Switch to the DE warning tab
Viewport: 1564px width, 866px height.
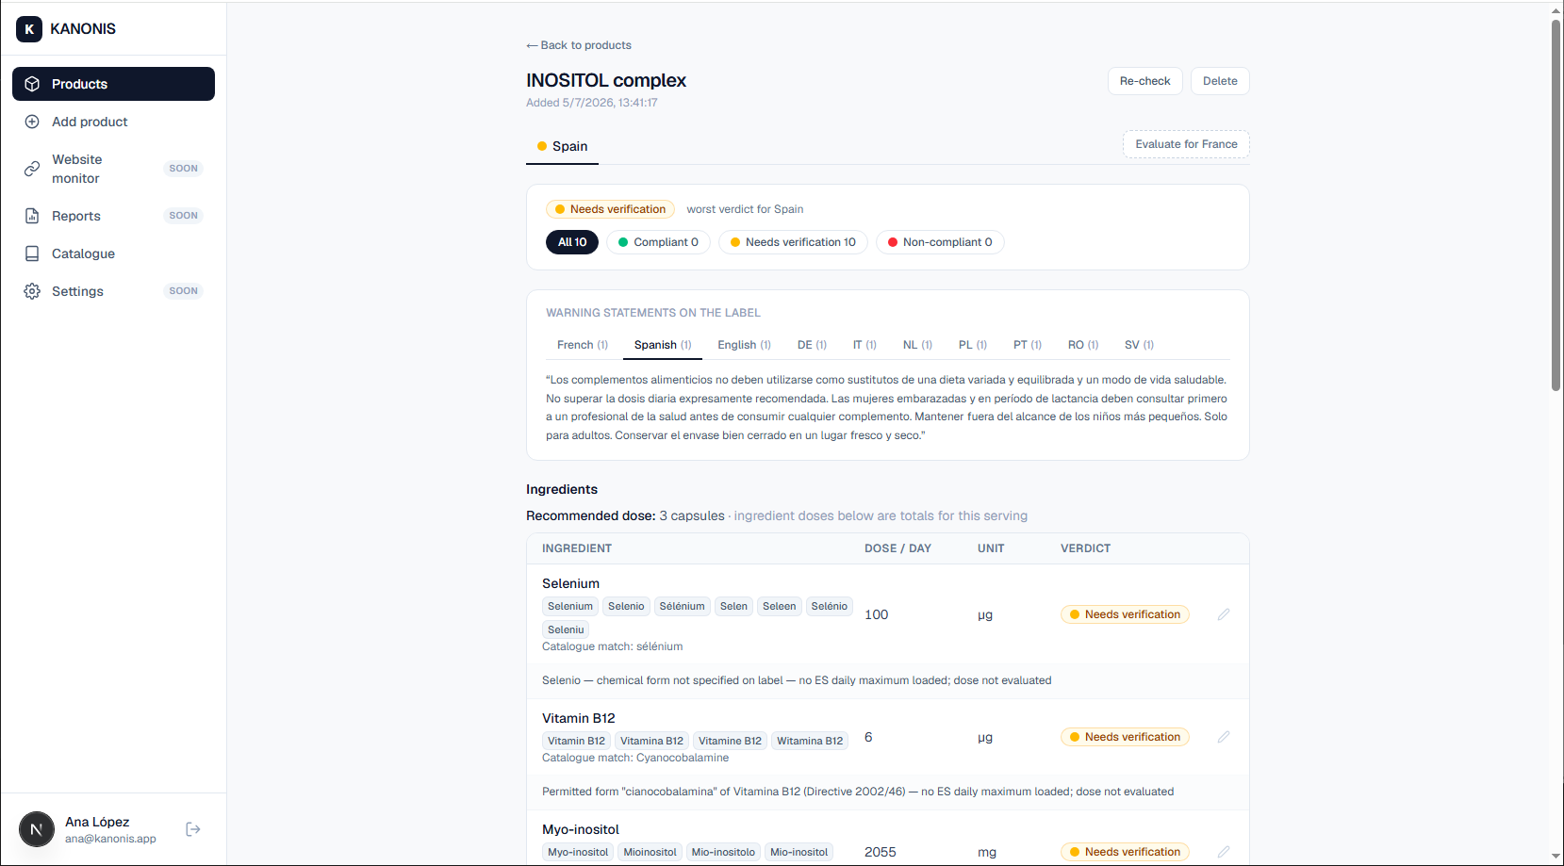click(x=812, y=345)
